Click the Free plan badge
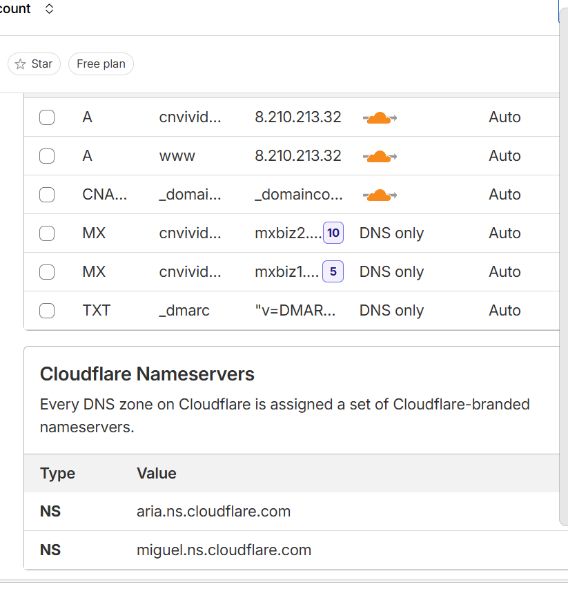 pos(101,64)
